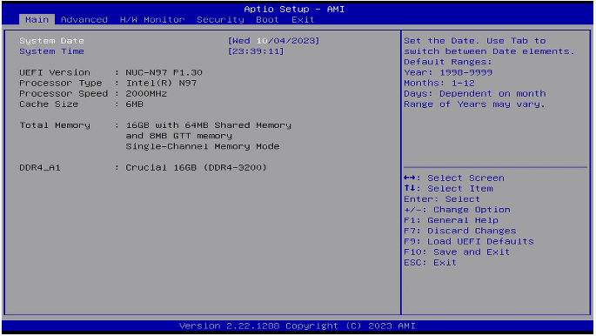Screen dimensions: 596x336
Task: Click the F10: Save and Exit hint
Action: pyautogui.click(x=457, y=252)
